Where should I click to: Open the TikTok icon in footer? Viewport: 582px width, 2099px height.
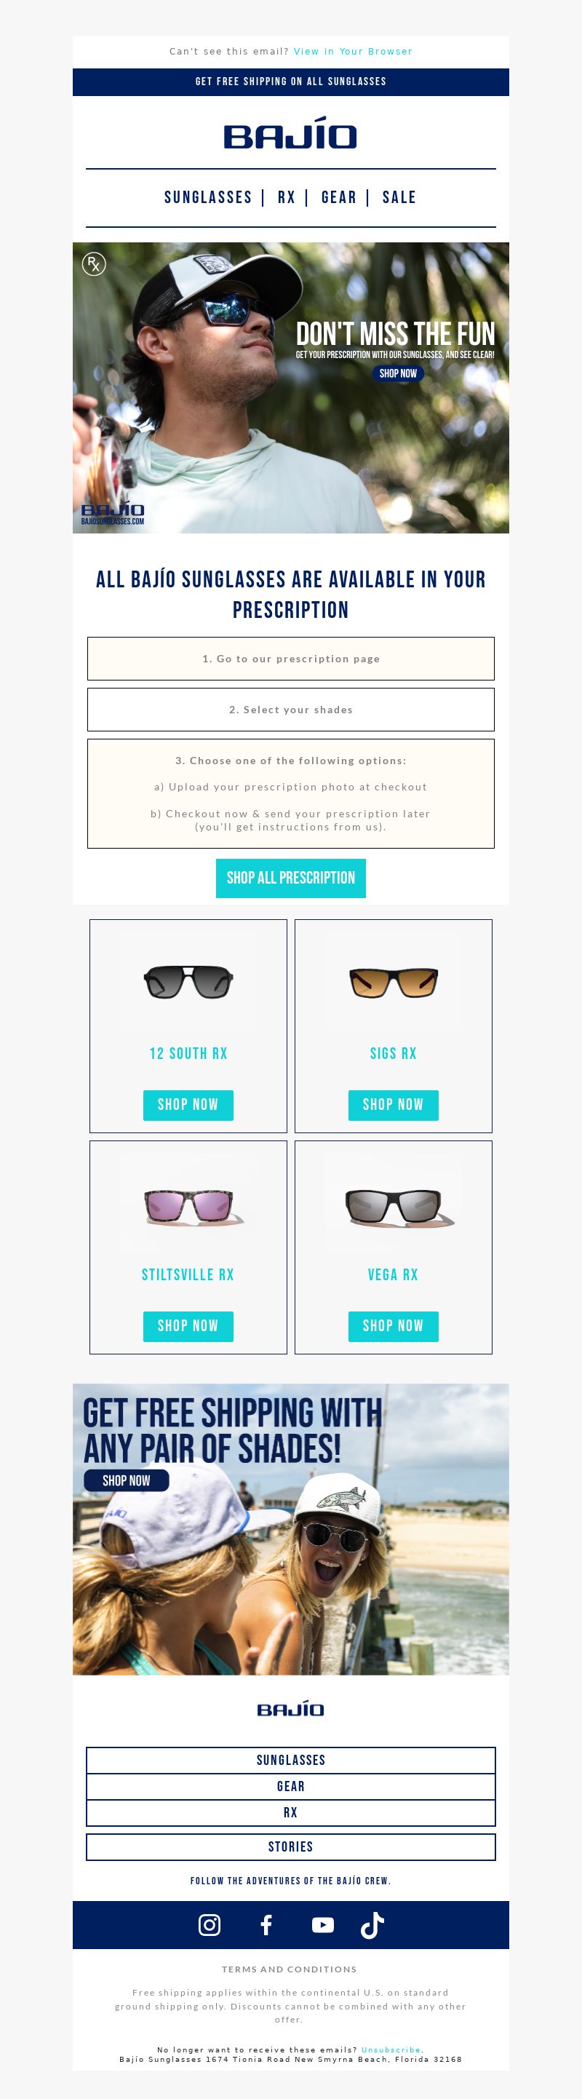372,1924
